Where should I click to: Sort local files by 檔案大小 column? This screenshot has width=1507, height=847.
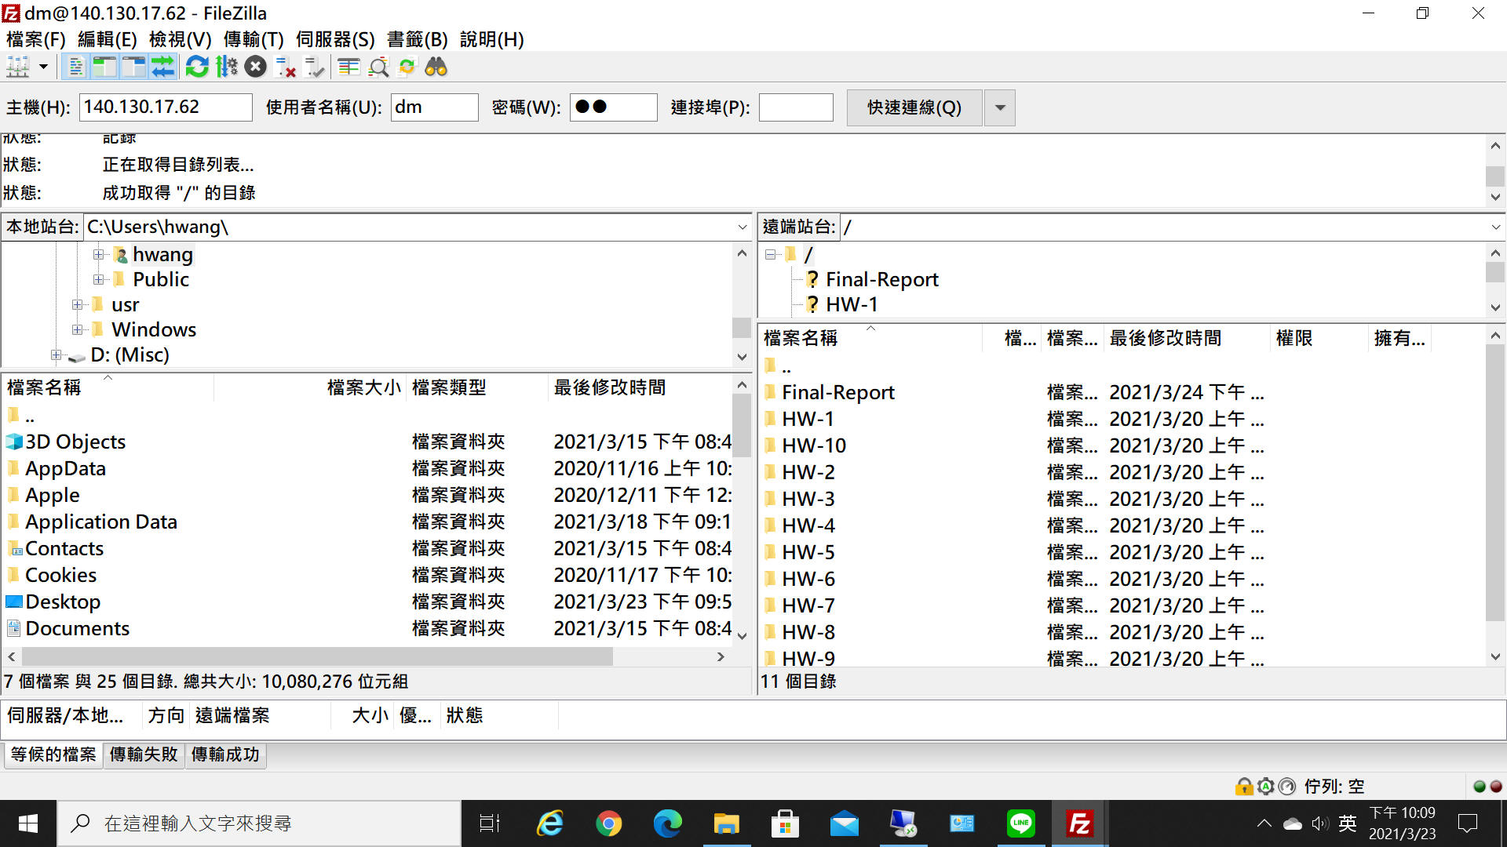click(x=363, y=387)
